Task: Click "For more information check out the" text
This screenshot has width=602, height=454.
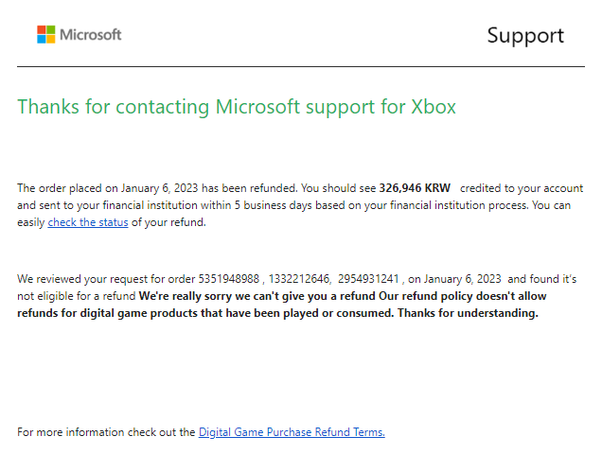Action: [x=106, y=432]
